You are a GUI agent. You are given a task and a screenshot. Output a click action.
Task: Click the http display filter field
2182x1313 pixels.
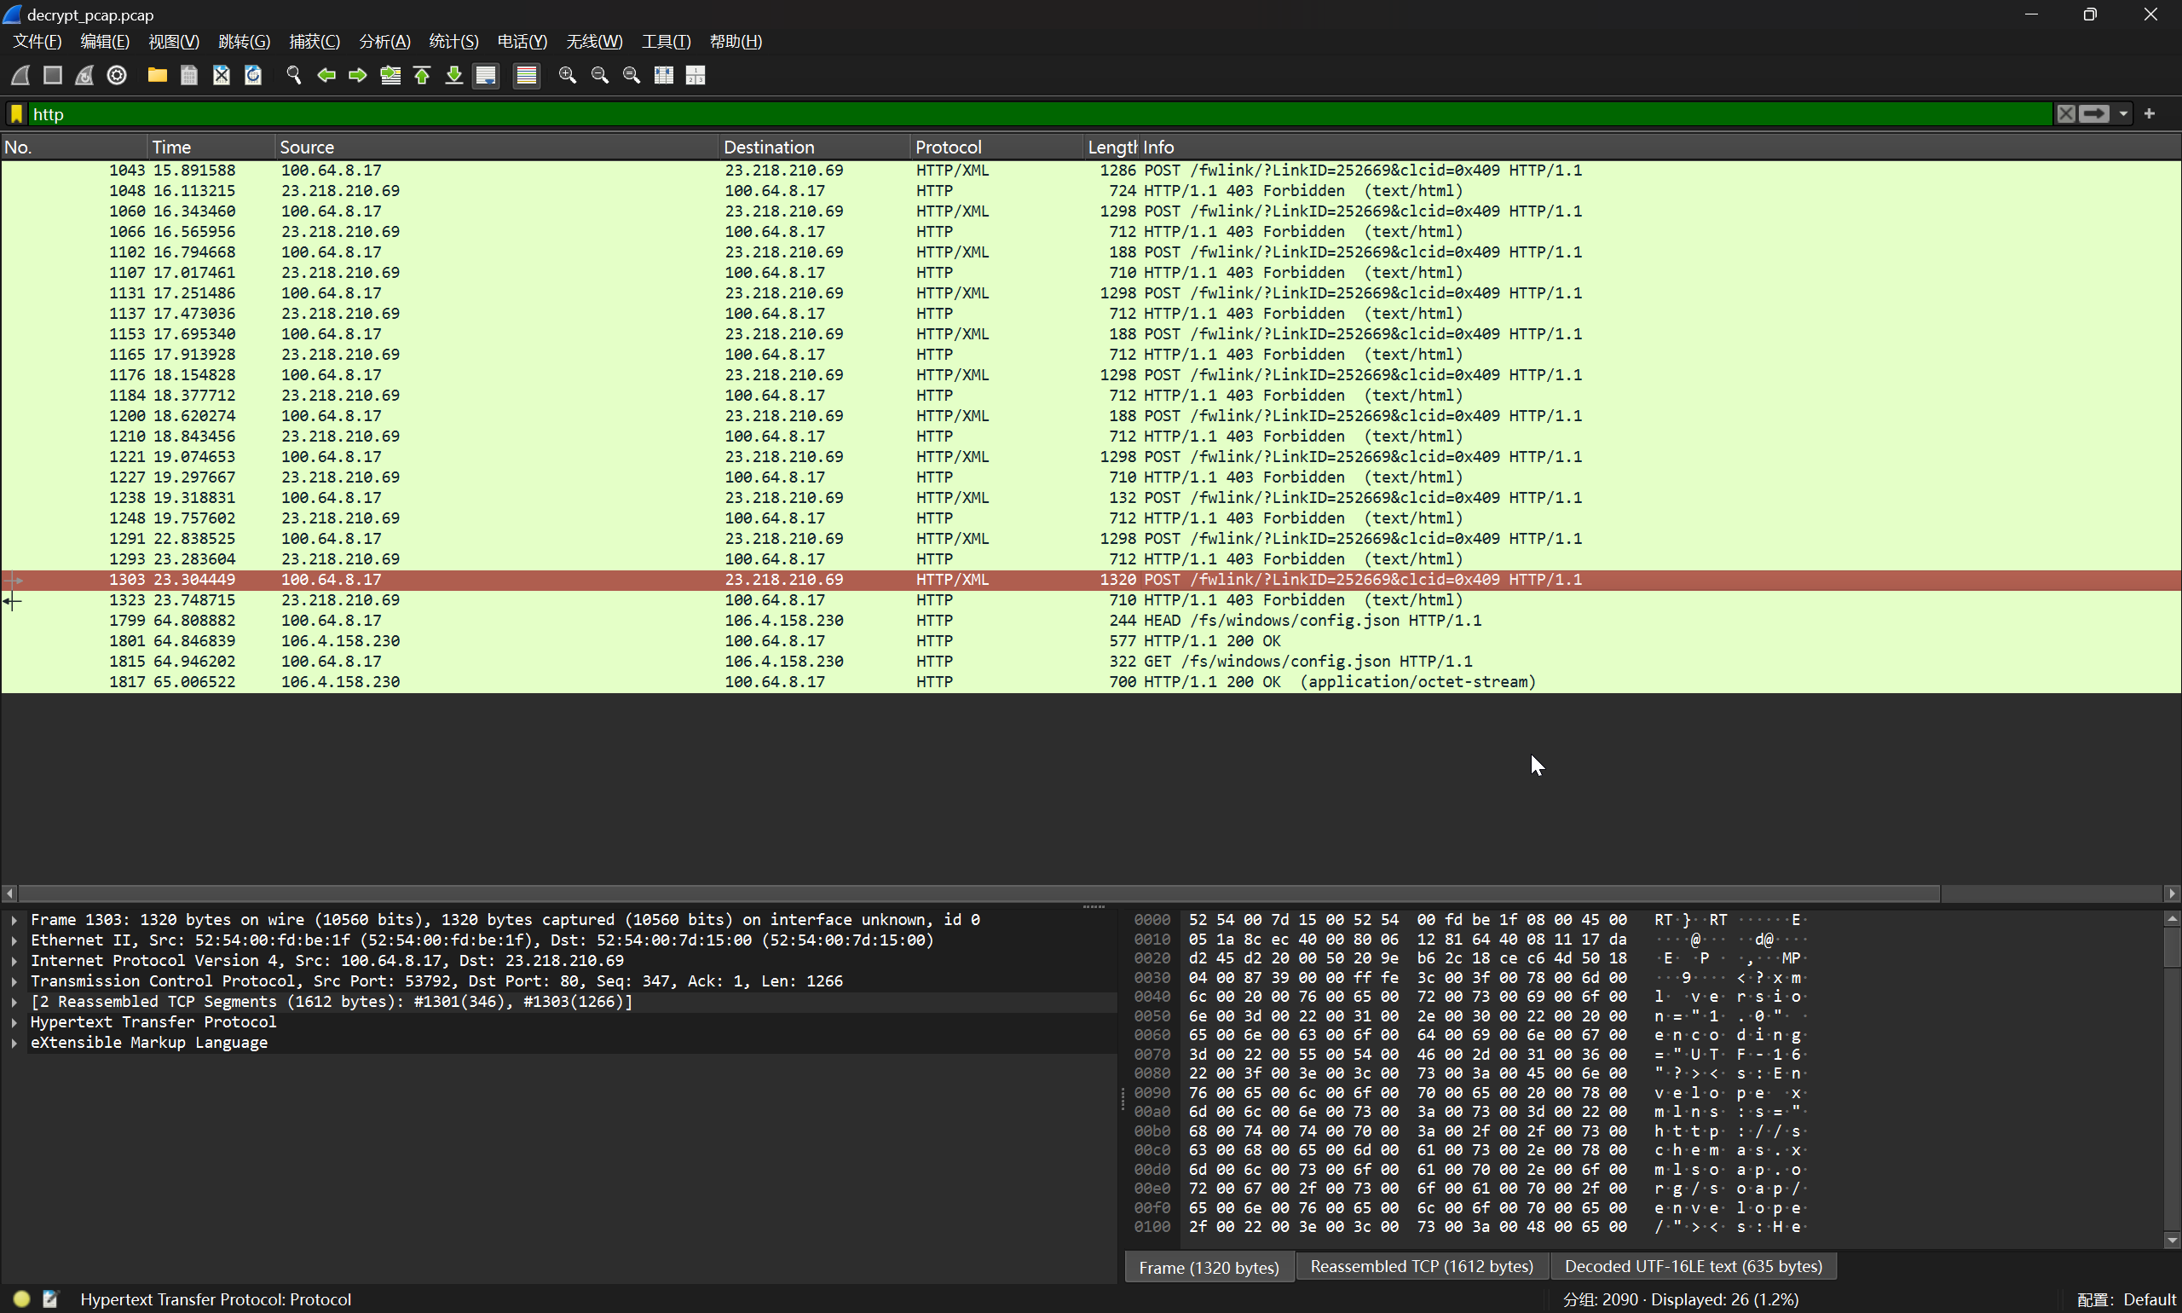click(x=1040, y=113)
